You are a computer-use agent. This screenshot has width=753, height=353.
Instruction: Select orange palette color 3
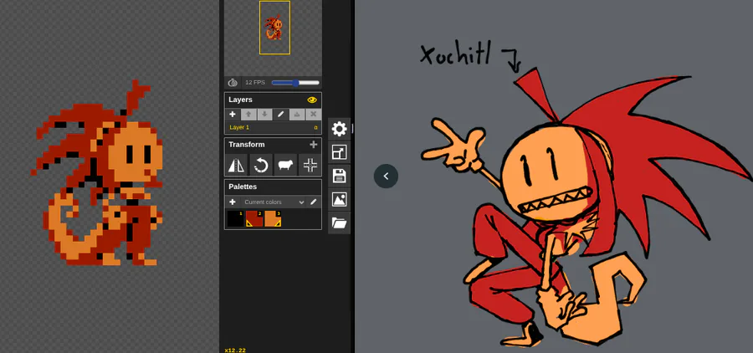pos(273,218)
